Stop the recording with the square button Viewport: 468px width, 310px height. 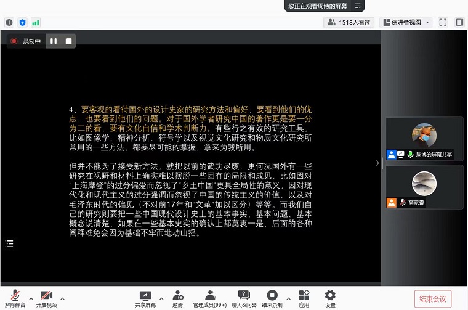[x=68, y=41]
